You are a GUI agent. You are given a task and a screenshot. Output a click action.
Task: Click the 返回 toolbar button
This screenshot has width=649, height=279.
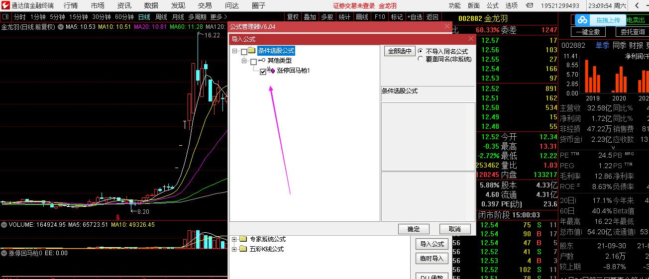[x=433, y=17]
